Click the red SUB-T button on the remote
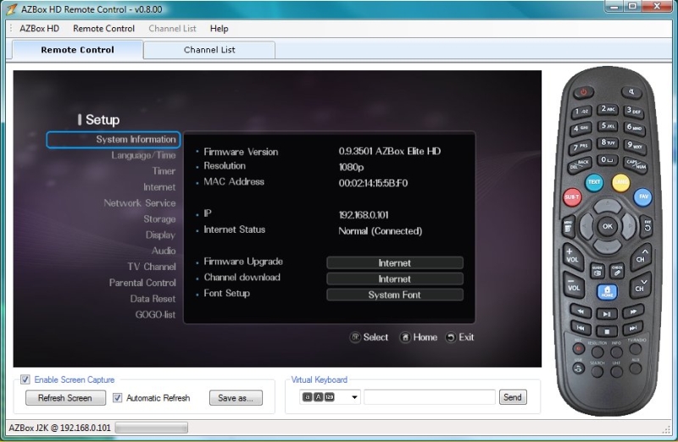Screen dimensions: 678x442 [572, 197]
